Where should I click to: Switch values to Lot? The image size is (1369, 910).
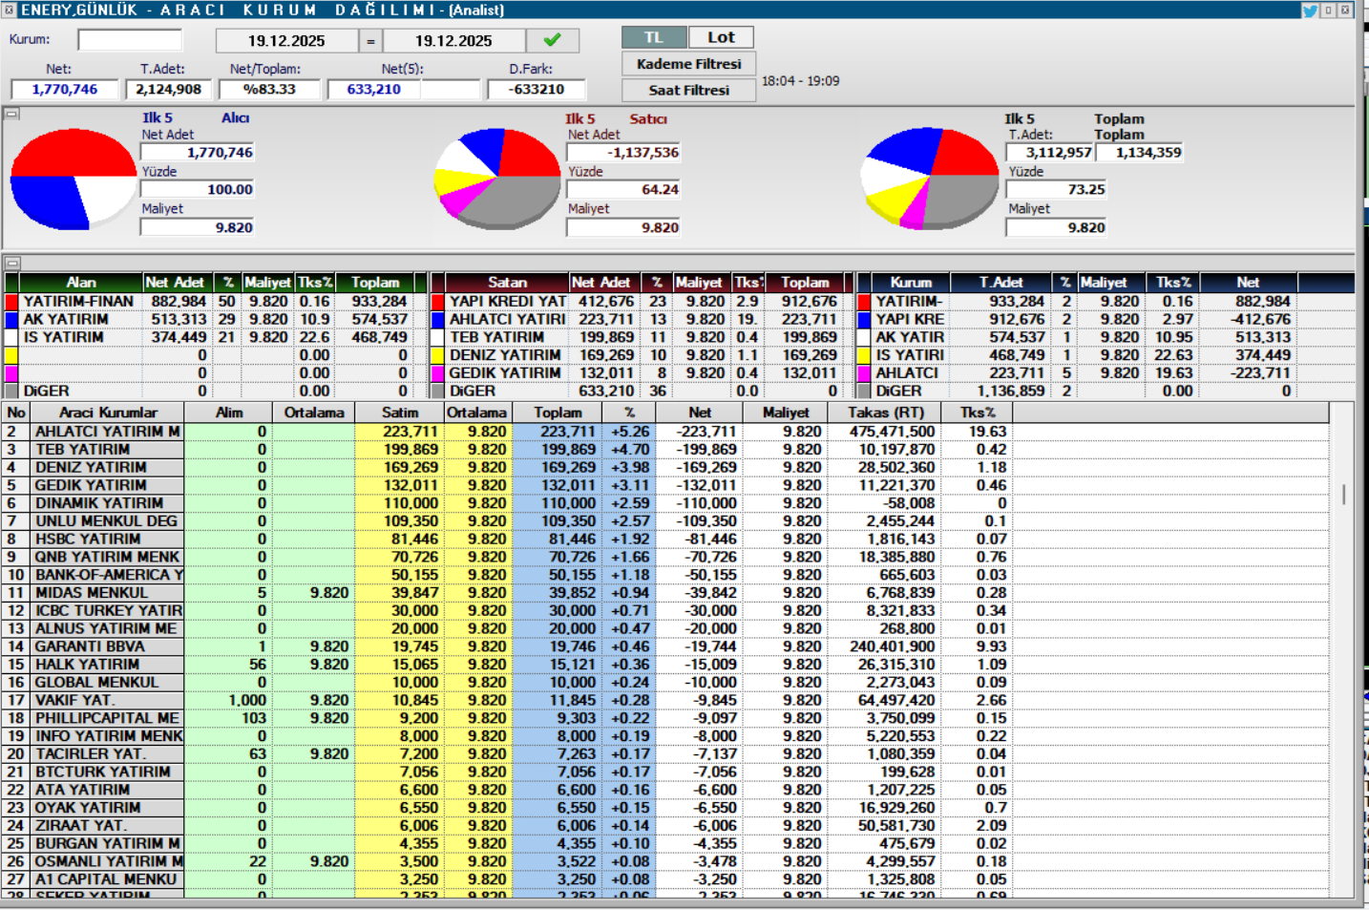point(721,37)
